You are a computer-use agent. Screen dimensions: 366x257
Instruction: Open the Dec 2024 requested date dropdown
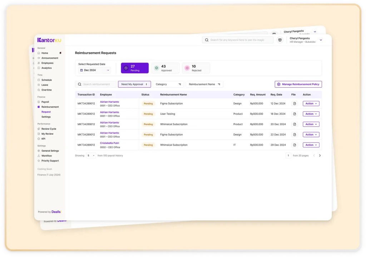coord(95,70)
